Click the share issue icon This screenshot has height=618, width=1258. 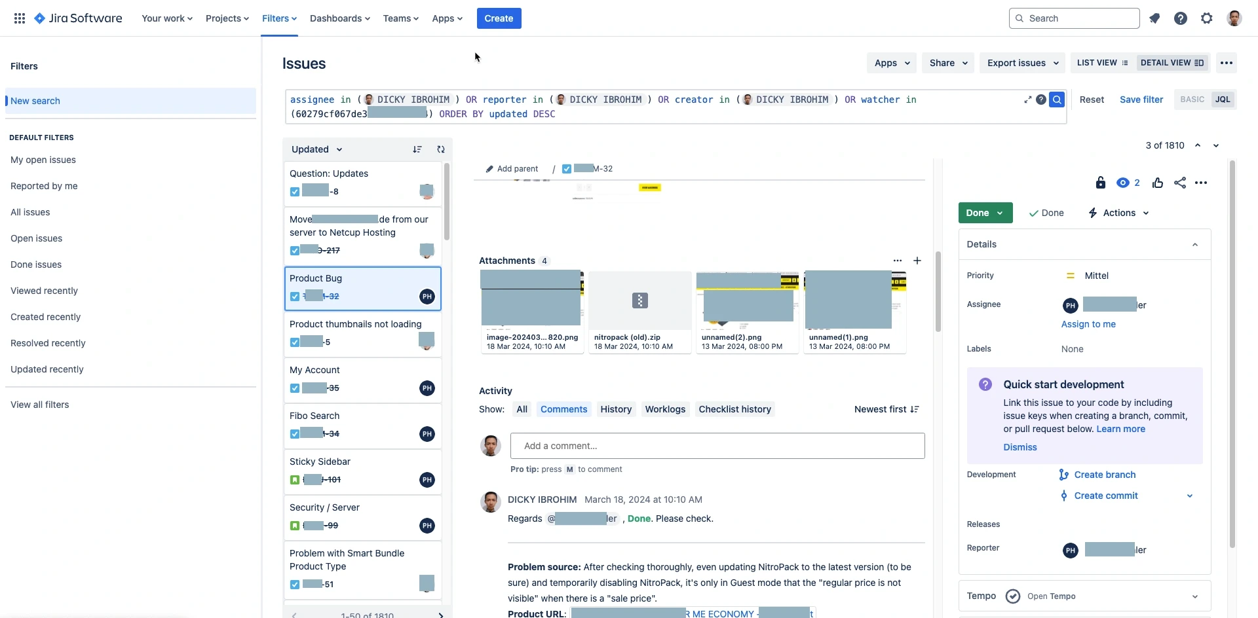pos(1180,183)
